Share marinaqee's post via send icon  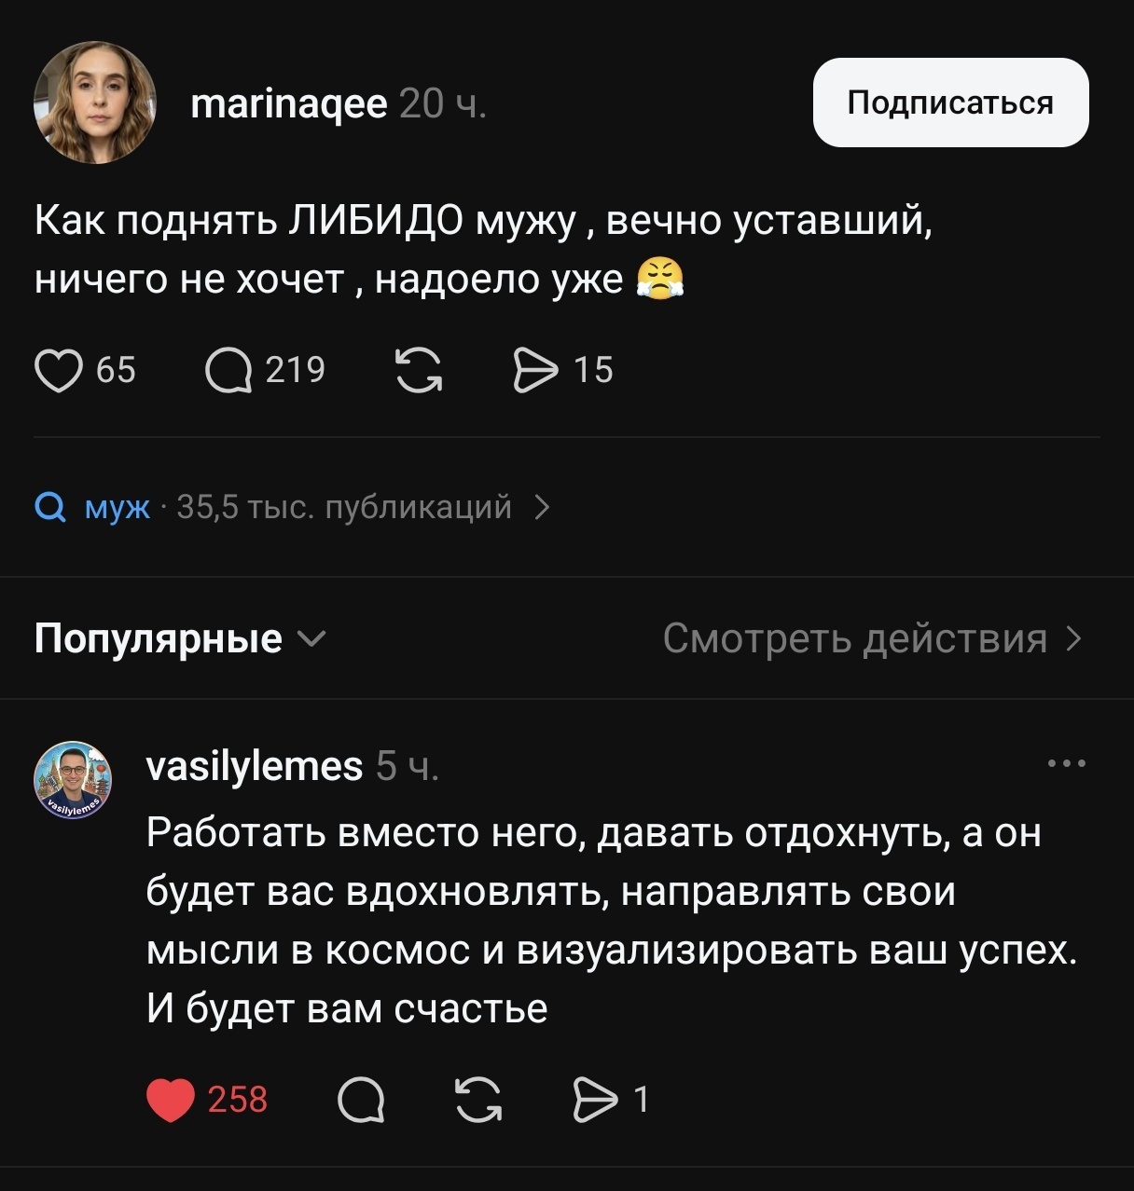(535, 370)
